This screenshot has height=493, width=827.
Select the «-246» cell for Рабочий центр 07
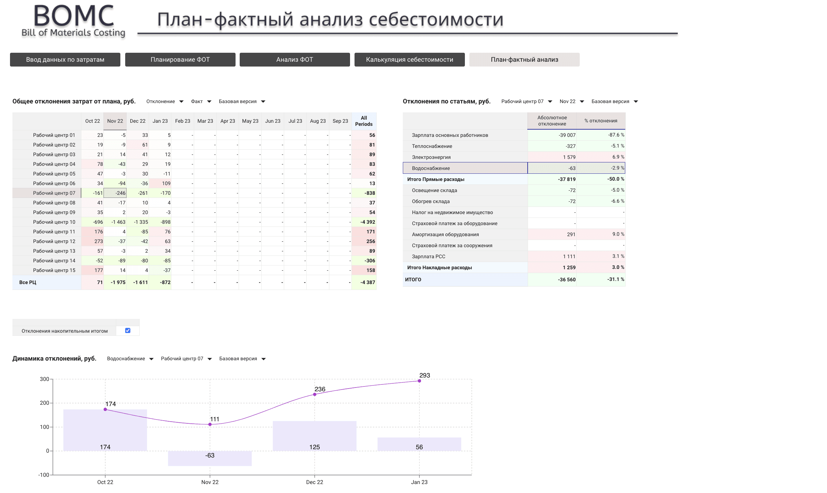[115, 193]
